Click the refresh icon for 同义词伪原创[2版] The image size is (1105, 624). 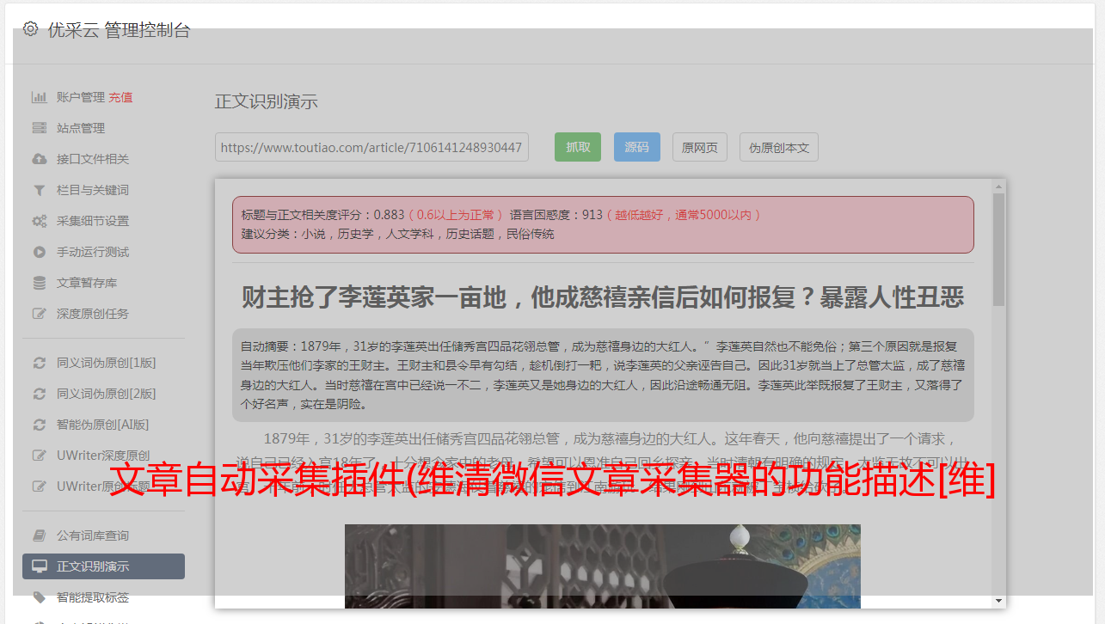[x=39, y=394]
